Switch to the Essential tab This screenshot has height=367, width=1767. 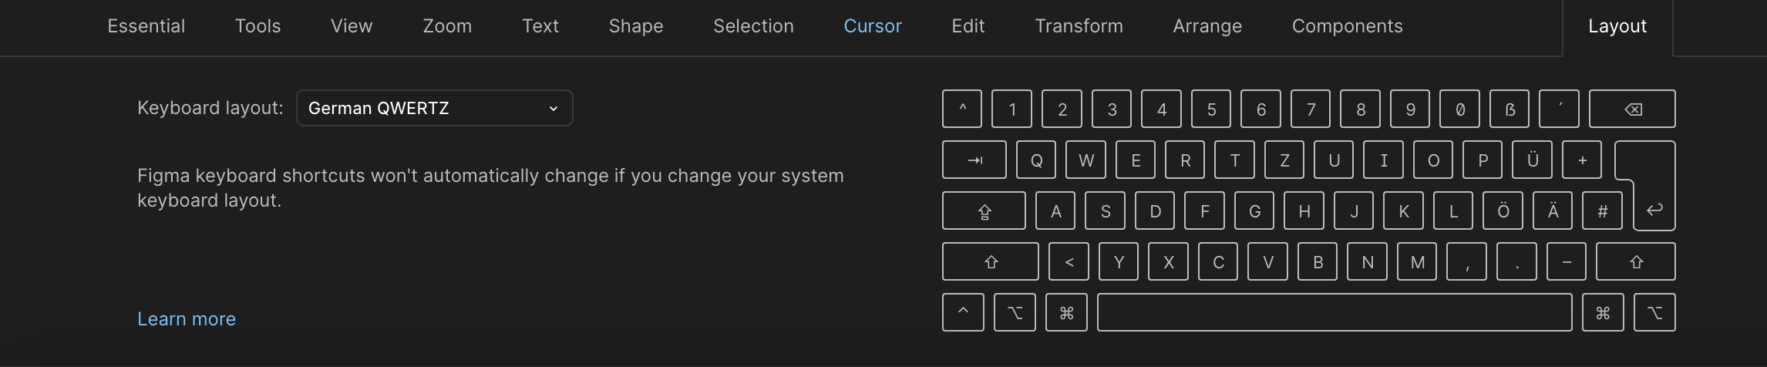146,26
